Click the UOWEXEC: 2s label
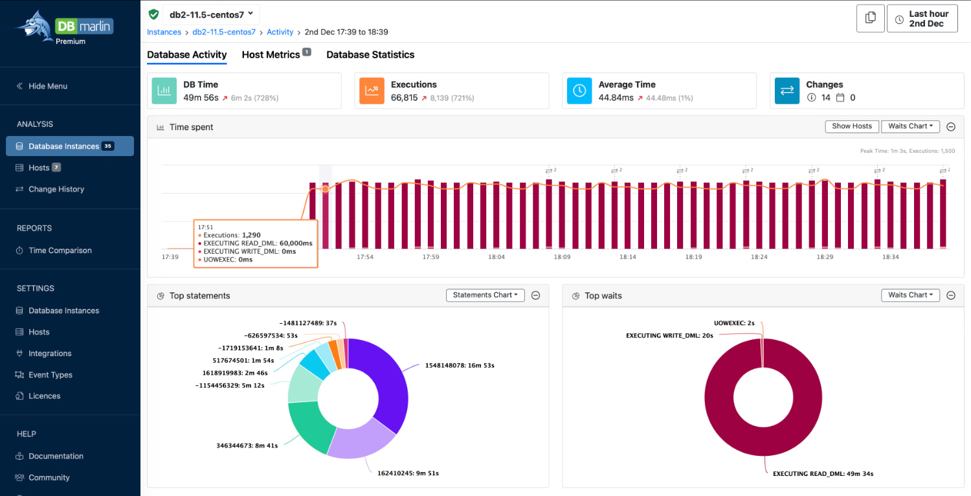 point(734,323)
